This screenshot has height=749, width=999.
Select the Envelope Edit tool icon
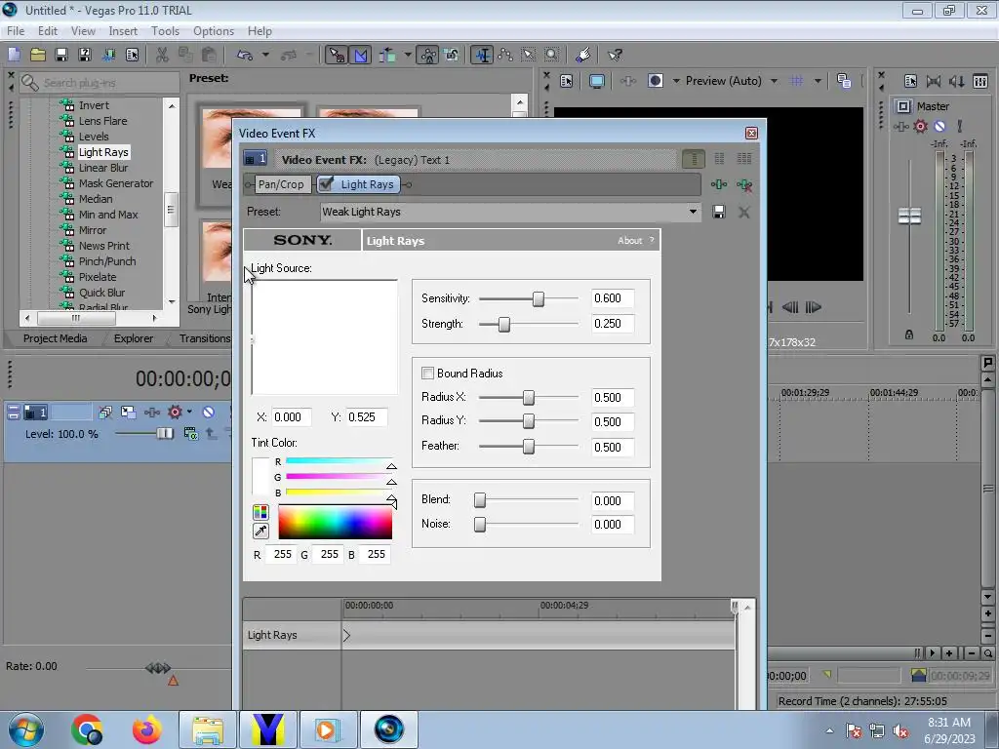coord(505,55)
